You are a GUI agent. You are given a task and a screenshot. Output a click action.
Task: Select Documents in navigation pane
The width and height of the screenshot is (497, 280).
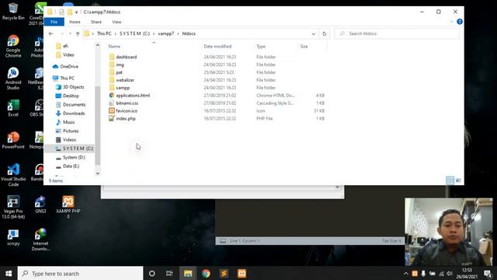(74, 104)
